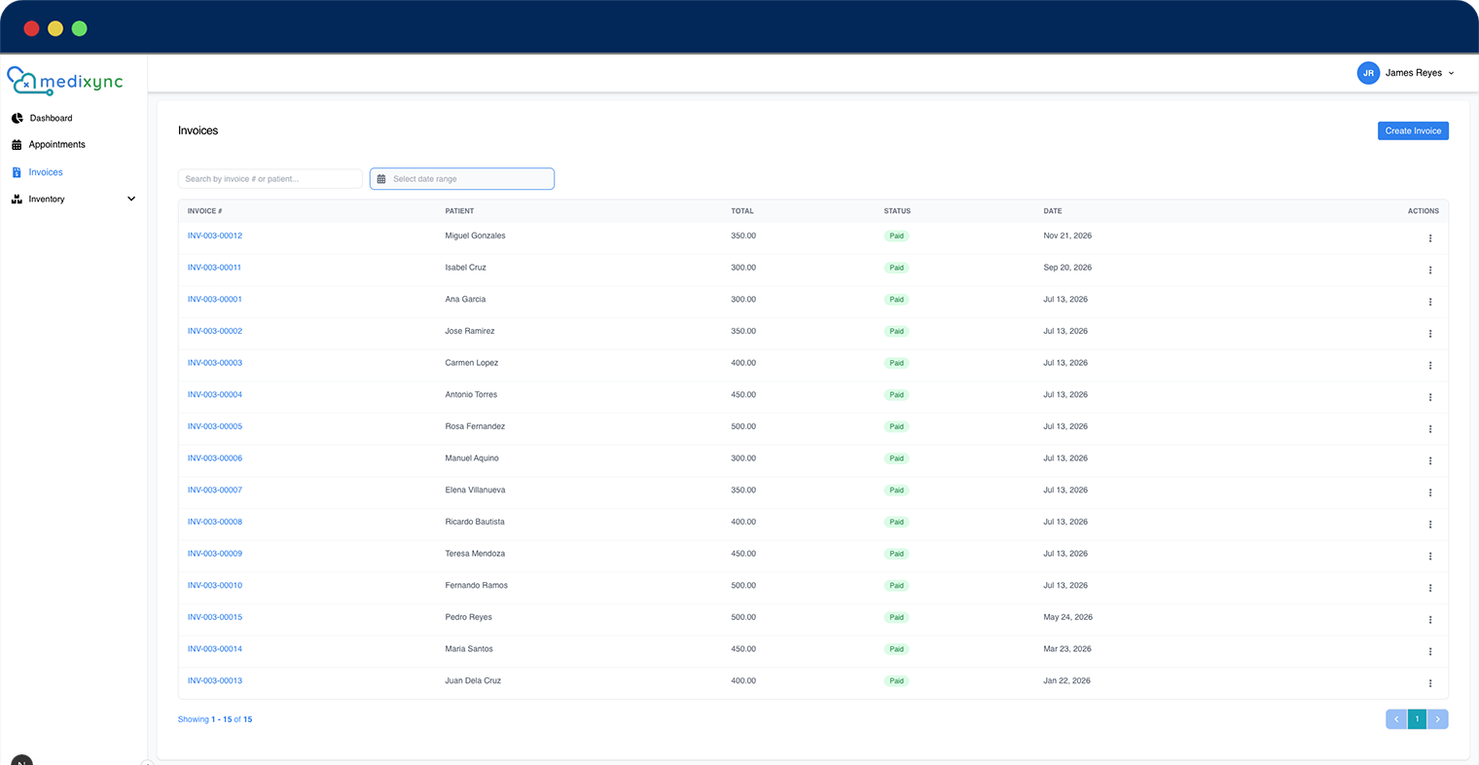1479x765 pixels.
Task: Open actions menu for Rosa Fernandez's invoice
Action: [1429, 429]
